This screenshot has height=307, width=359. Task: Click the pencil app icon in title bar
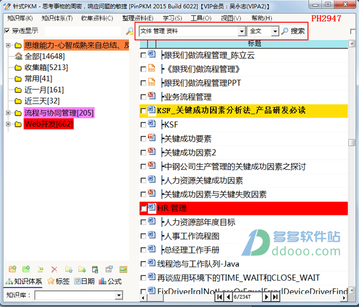coord(7,6)
